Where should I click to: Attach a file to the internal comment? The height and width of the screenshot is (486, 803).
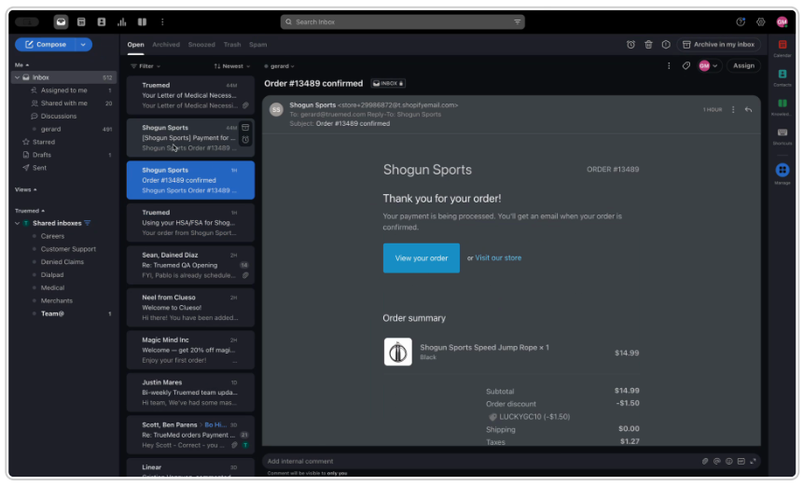tap(705, 462)
